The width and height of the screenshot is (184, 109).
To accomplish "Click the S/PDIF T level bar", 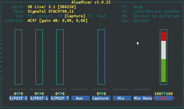I will click(x=60, y=57).
